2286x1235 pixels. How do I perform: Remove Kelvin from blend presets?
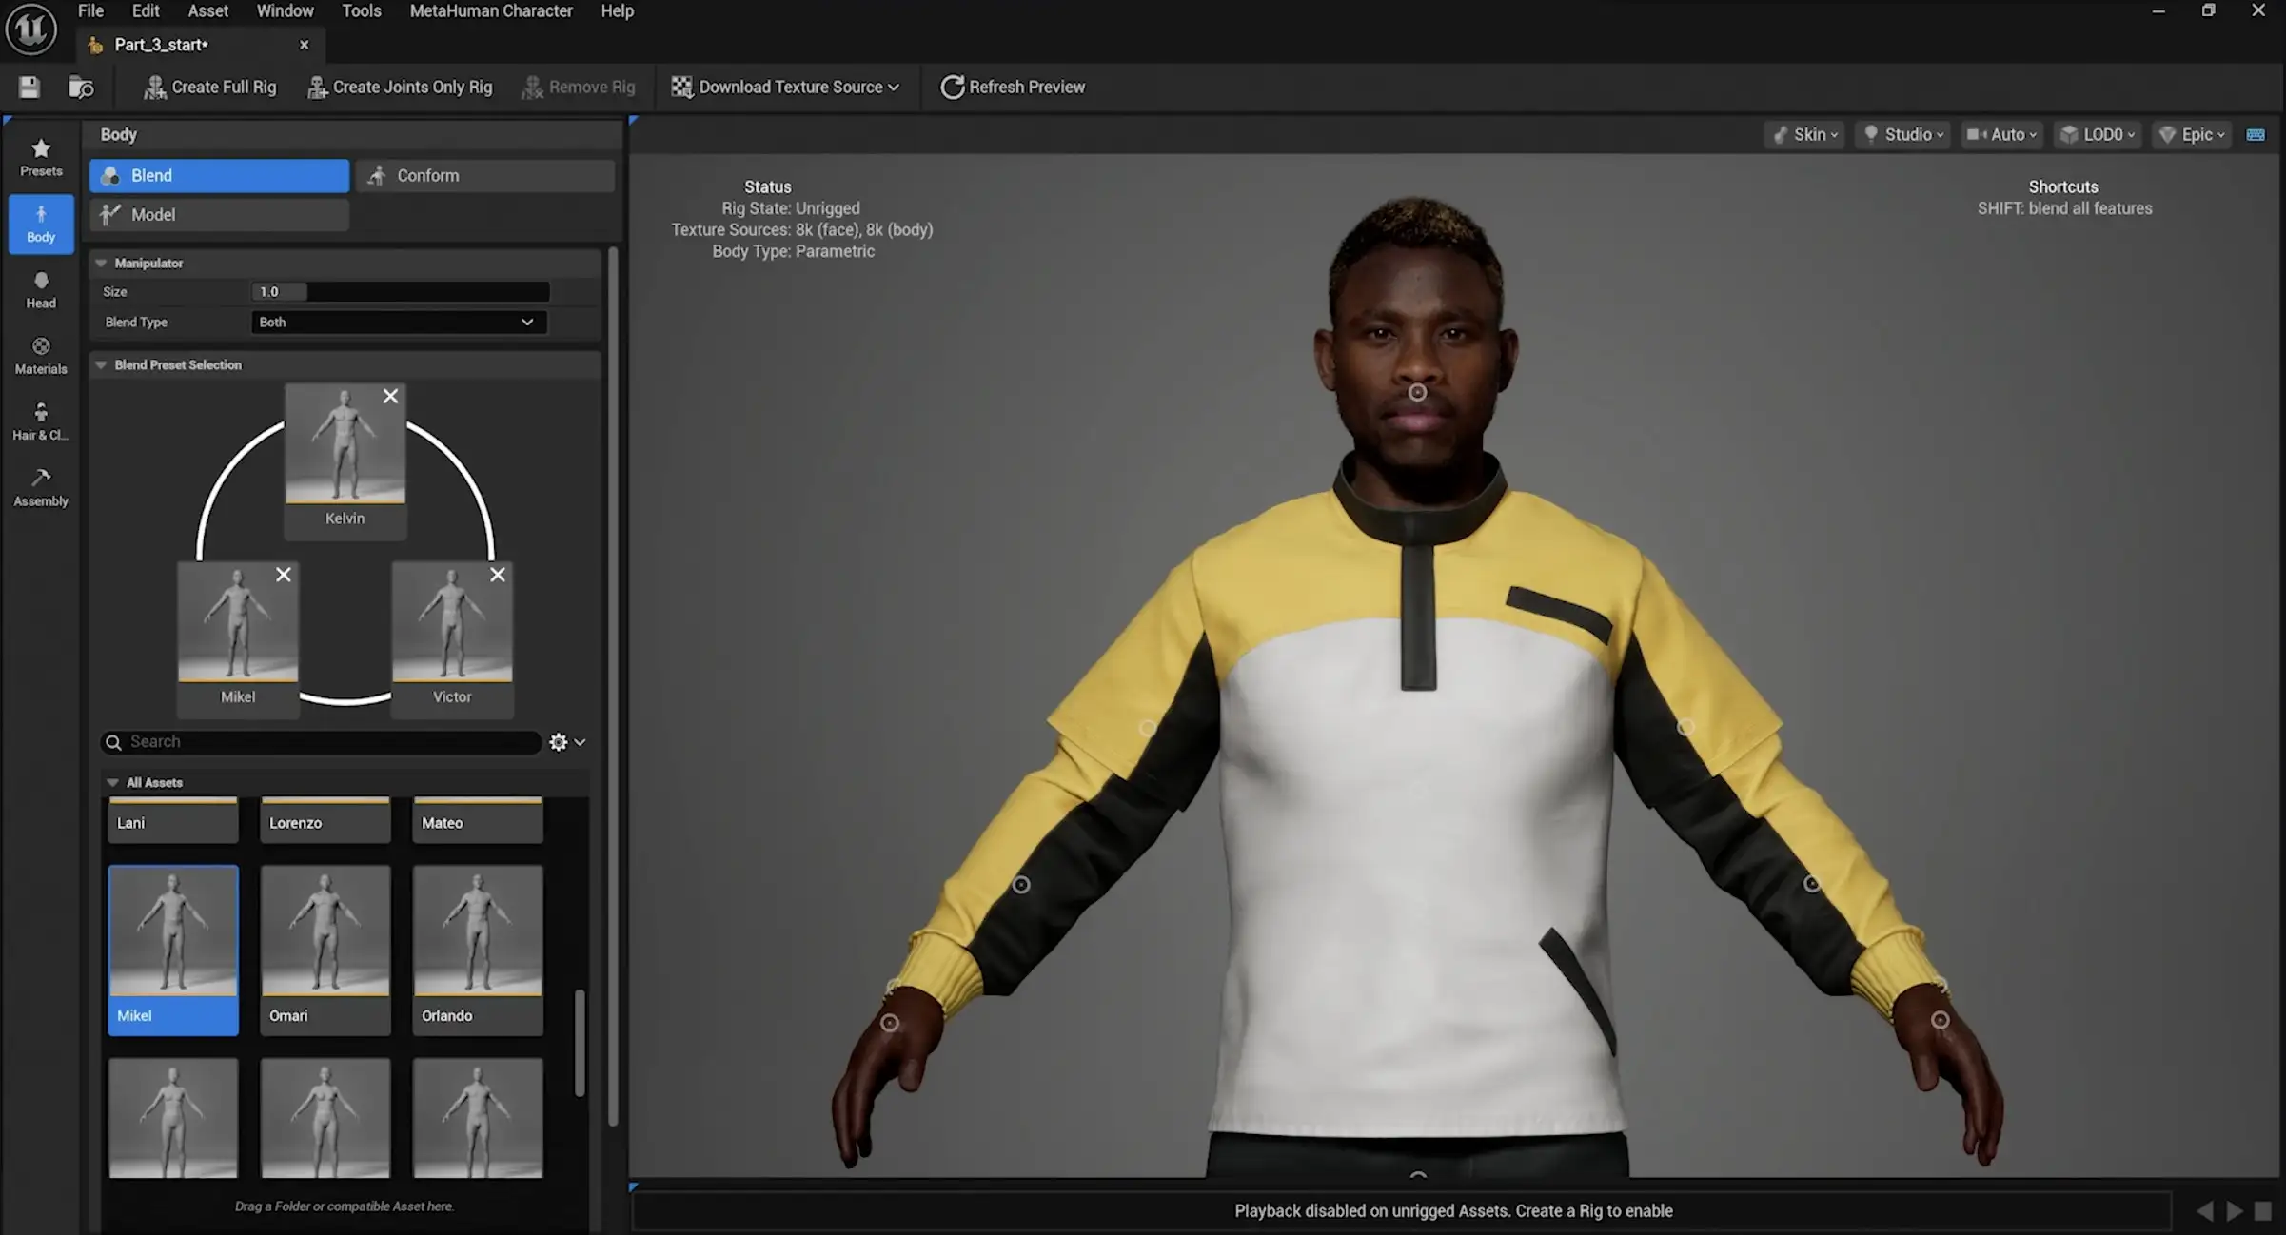390,396
